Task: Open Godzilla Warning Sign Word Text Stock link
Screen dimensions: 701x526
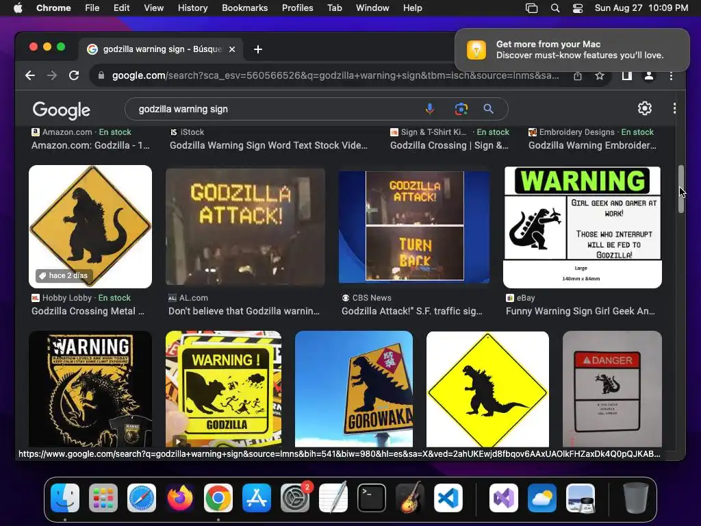Action: coord(268,145)
